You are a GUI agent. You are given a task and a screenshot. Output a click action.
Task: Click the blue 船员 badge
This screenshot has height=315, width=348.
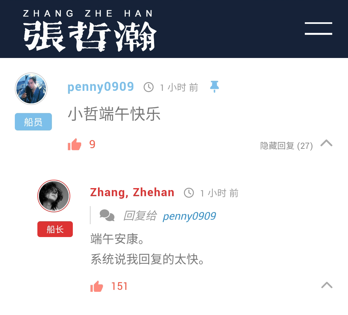tap(33, 122)
